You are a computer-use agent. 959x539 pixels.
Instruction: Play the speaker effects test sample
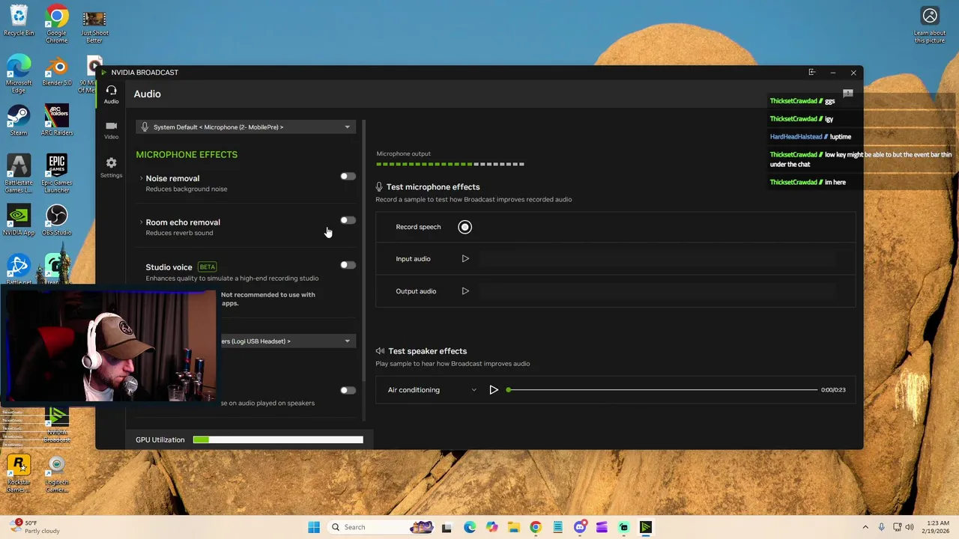pos(494,390)
